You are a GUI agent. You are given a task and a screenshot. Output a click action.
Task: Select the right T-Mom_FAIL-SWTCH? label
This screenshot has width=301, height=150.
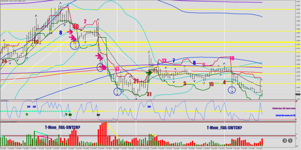[x=224, y=128]
